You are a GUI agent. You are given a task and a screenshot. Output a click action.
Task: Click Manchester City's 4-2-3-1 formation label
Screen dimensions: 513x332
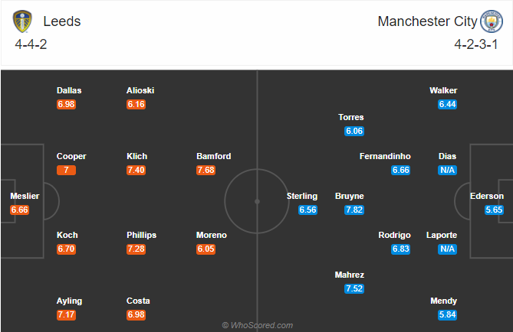[x=476, y=44]
